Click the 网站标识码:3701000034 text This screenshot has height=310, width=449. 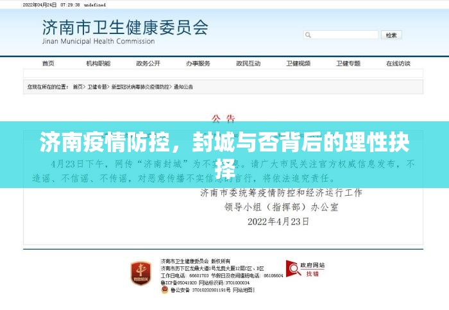pos(224,283)
